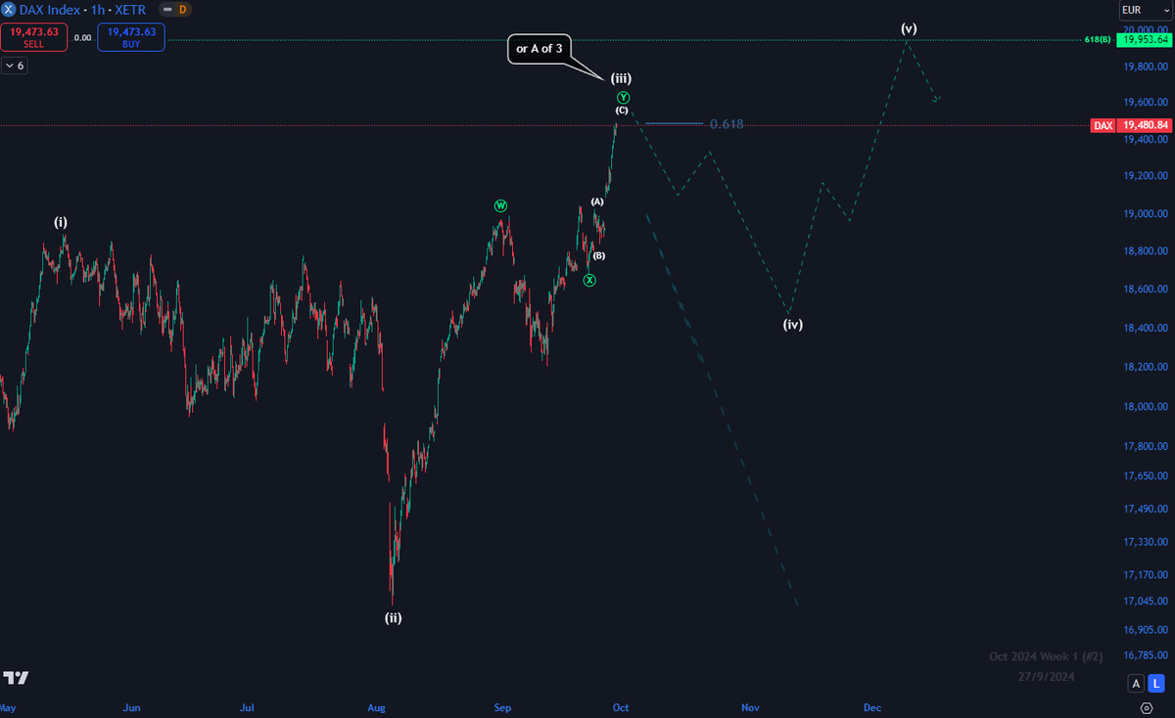Select the green circled X label

(589, 281)
